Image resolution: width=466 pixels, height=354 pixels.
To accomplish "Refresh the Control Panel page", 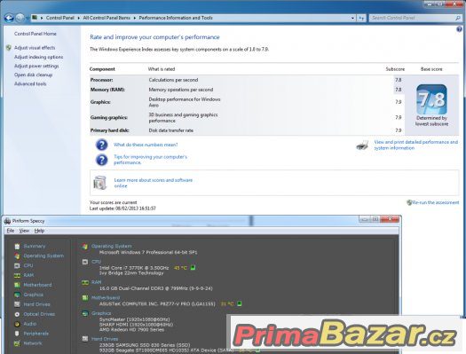I will [361, 18].
